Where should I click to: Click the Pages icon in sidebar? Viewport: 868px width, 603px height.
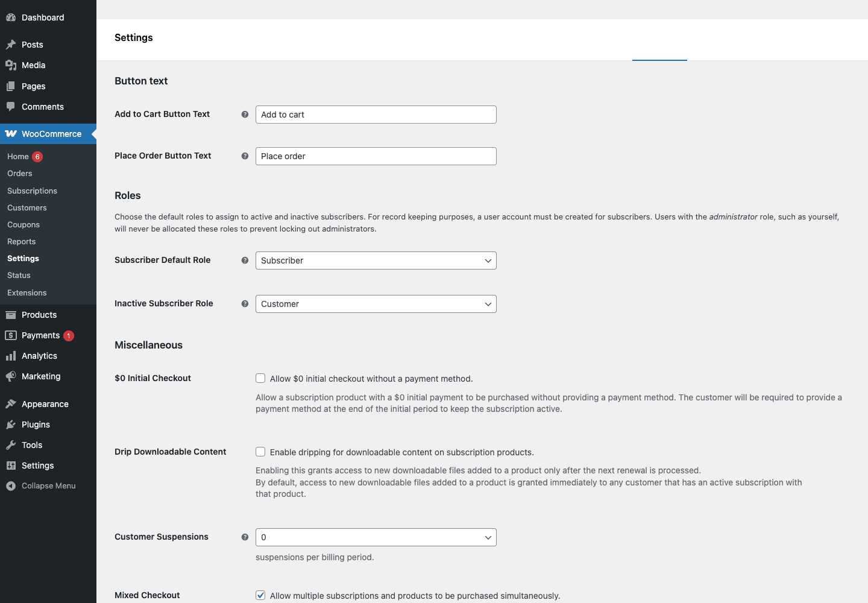click(x=11, y=86)
